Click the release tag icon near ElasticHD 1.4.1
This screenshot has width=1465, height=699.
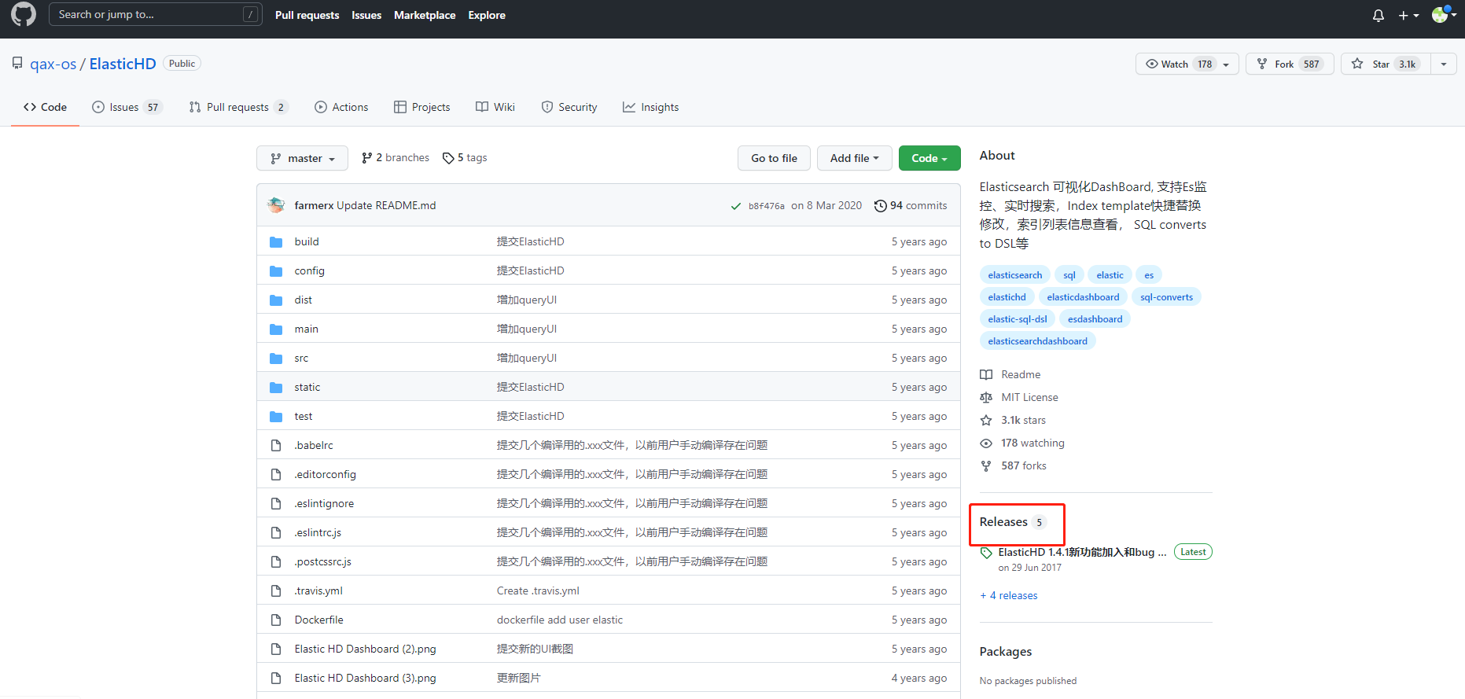pyautogui.click(x=986, y=553)
